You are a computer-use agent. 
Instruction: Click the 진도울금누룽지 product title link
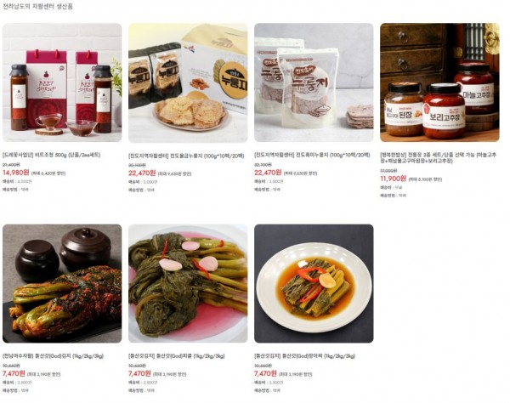(x=186, y=156)
